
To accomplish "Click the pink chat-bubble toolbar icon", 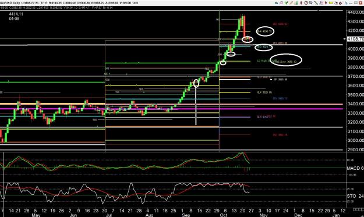I will pos(281,3).
